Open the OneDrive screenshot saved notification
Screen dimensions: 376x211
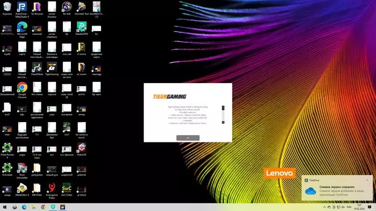pyautogui.click(x=337, y=188)
